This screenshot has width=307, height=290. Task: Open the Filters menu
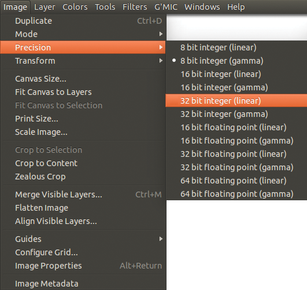135,7
